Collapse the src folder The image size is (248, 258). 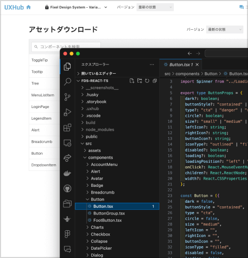117,144
